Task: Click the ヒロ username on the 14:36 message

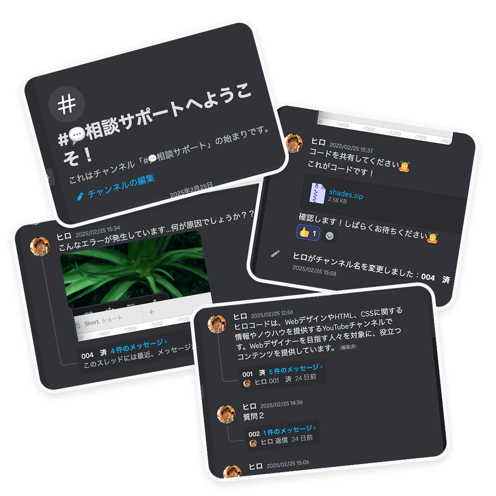Action: coord(249,406)
